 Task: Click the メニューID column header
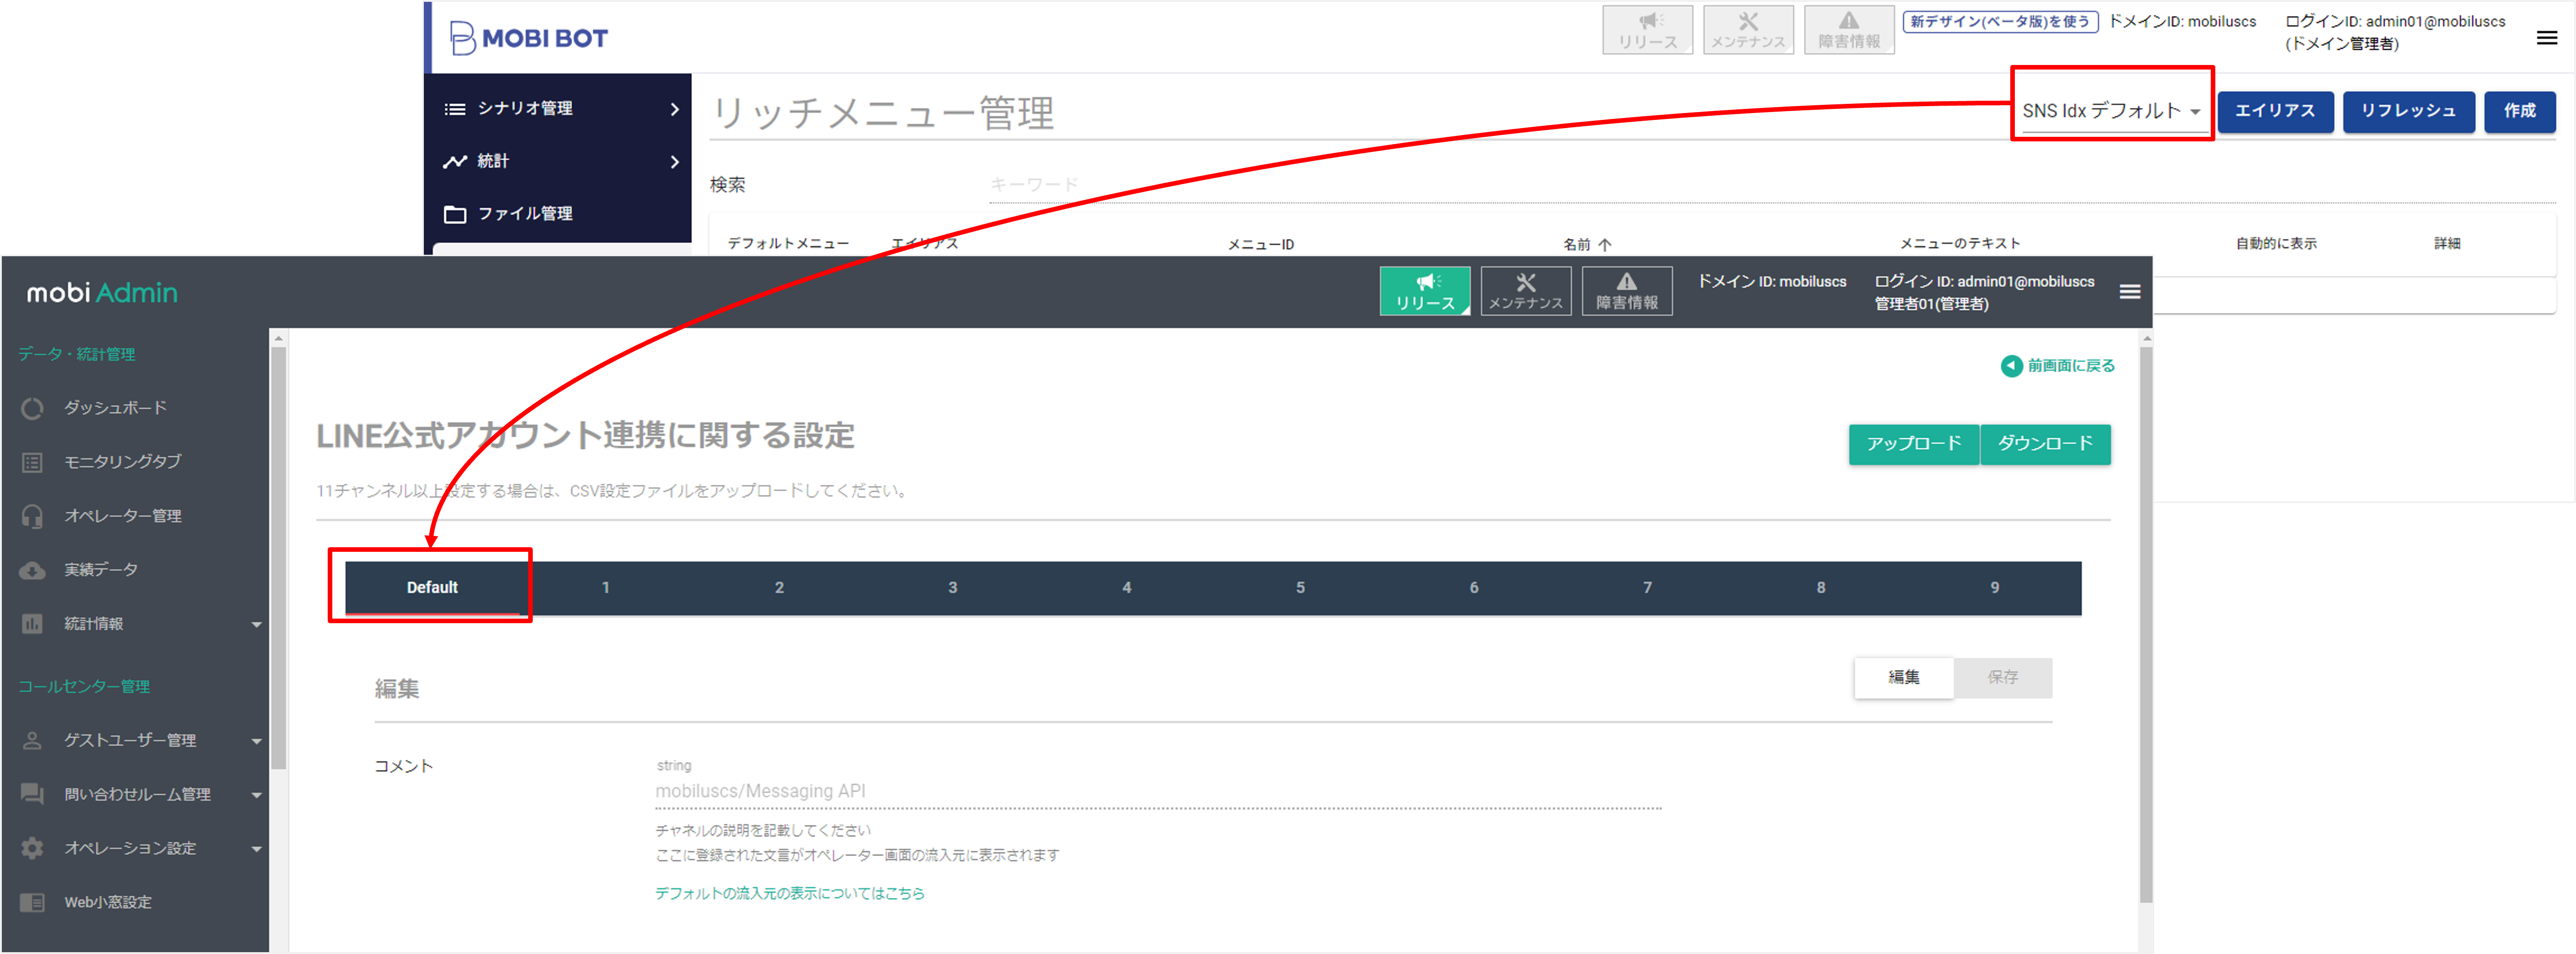1260,244
